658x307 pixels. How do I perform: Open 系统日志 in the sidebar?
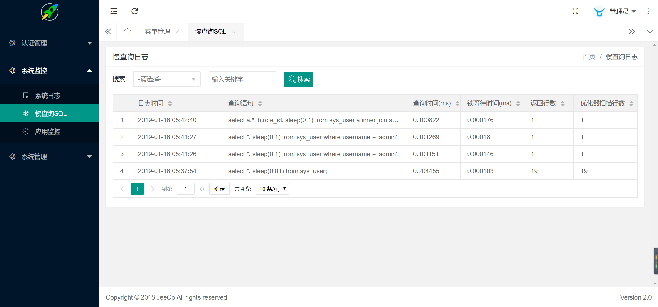48,95
